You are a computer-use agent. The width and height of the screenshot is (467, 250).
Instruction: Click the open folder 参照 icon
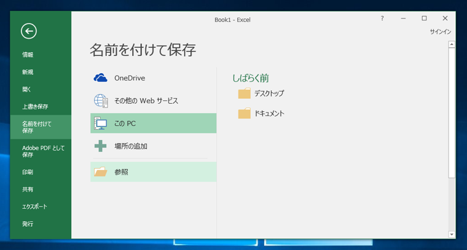point(100,172)
